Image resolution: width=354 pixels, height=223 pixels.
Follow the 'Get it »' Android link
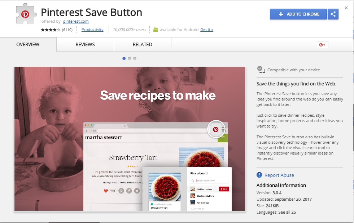coord(207,30)
